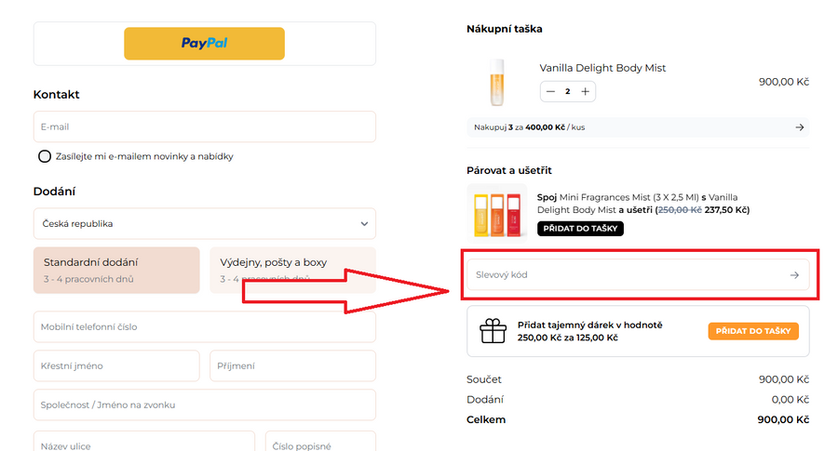Click the PayPal payment button
This screenshot has height=451, width=838.
click(204, 43)
